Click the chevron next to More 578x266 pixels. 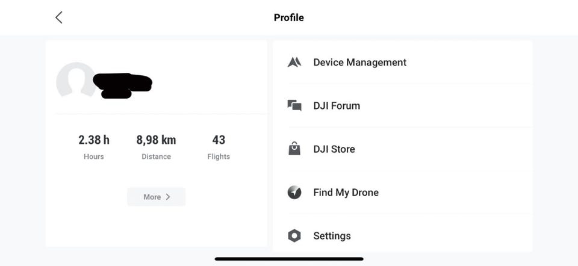click(168, 197)
